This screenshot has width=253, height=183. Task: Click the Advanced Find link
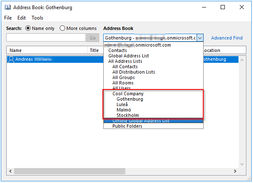[x=226, y=38]
